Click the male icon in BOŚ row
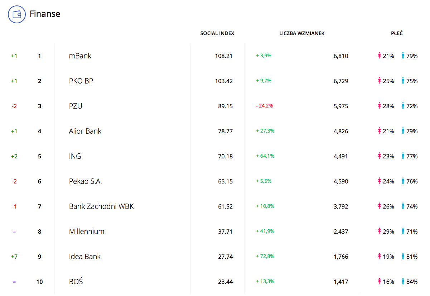The width and height of the screenshot is (430, 296). 403,281
